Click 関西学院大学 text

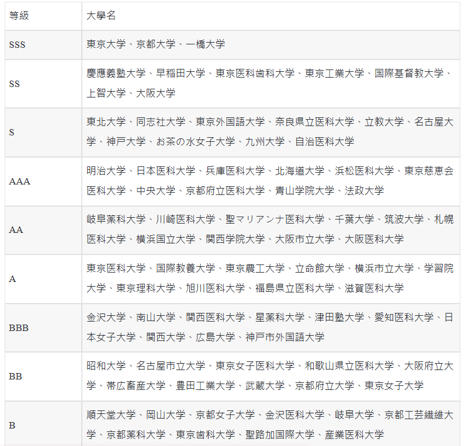235,239
